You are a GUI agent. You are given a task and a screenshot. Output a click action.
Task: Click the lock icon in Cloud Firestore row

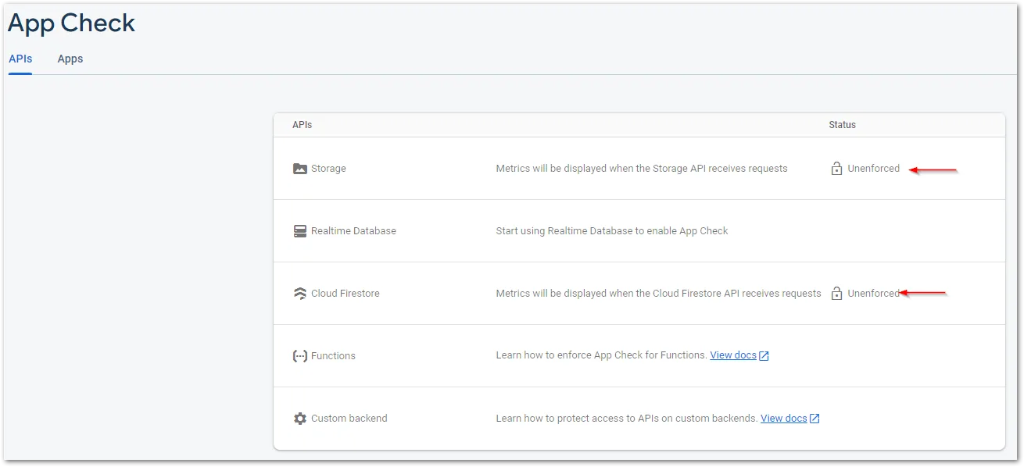click(836, 293)
